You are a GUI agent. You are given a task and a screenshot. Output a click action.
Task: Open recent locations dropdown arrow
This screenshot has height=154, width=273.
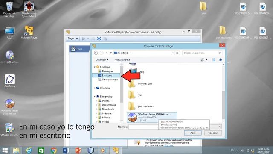tap(106, 53)
